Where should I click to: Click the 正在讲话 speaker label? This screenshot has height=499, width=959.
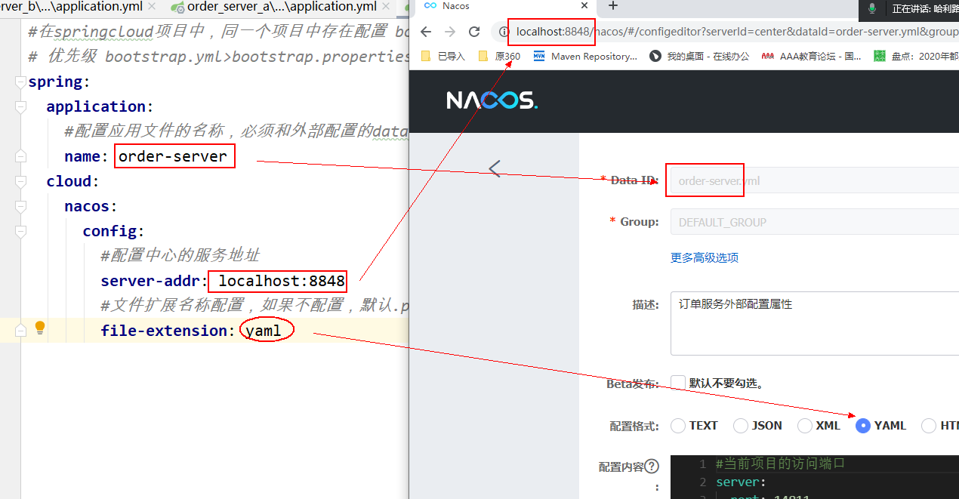pos(926,8)
